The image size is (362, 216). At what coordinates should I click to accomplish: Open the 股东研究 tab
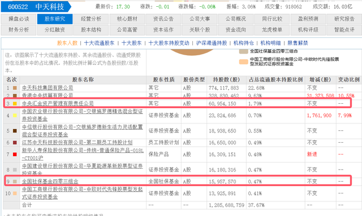coord(55,19)
